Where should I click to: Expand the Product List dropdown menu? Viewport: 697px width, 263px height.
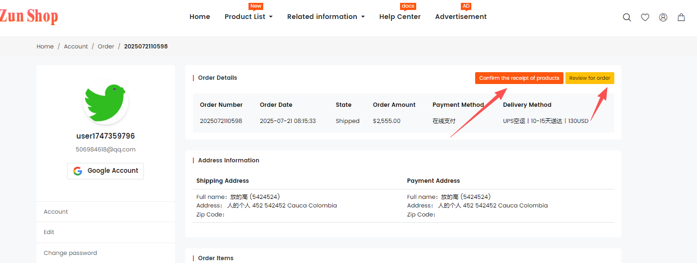[248, 17]
